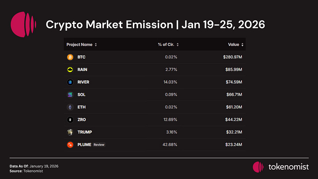This screenshot has height=179, width=318.
Task: Click the Review badge beside PLUME
Action: tap(99, 145)
